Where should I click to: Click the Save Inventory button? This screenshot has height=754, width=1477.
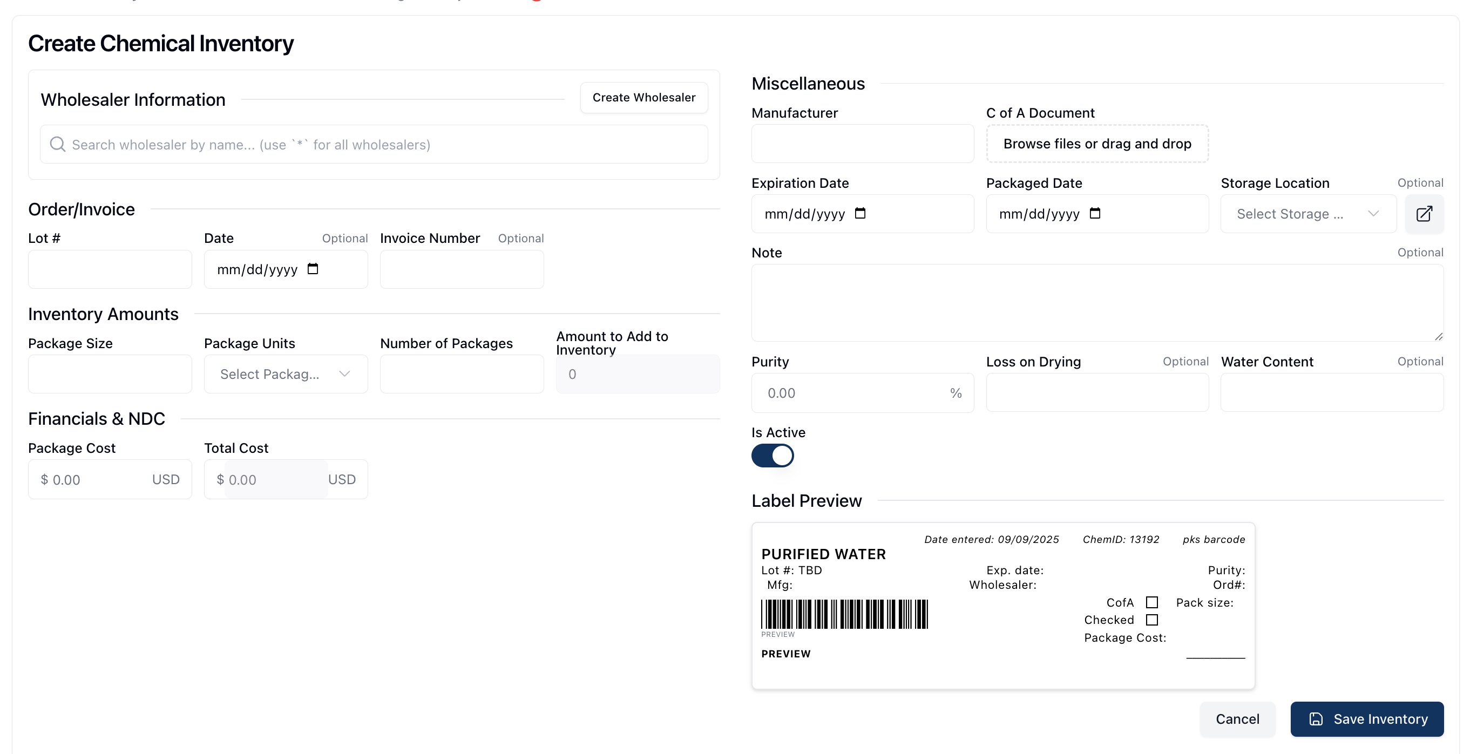[1367, 719]
